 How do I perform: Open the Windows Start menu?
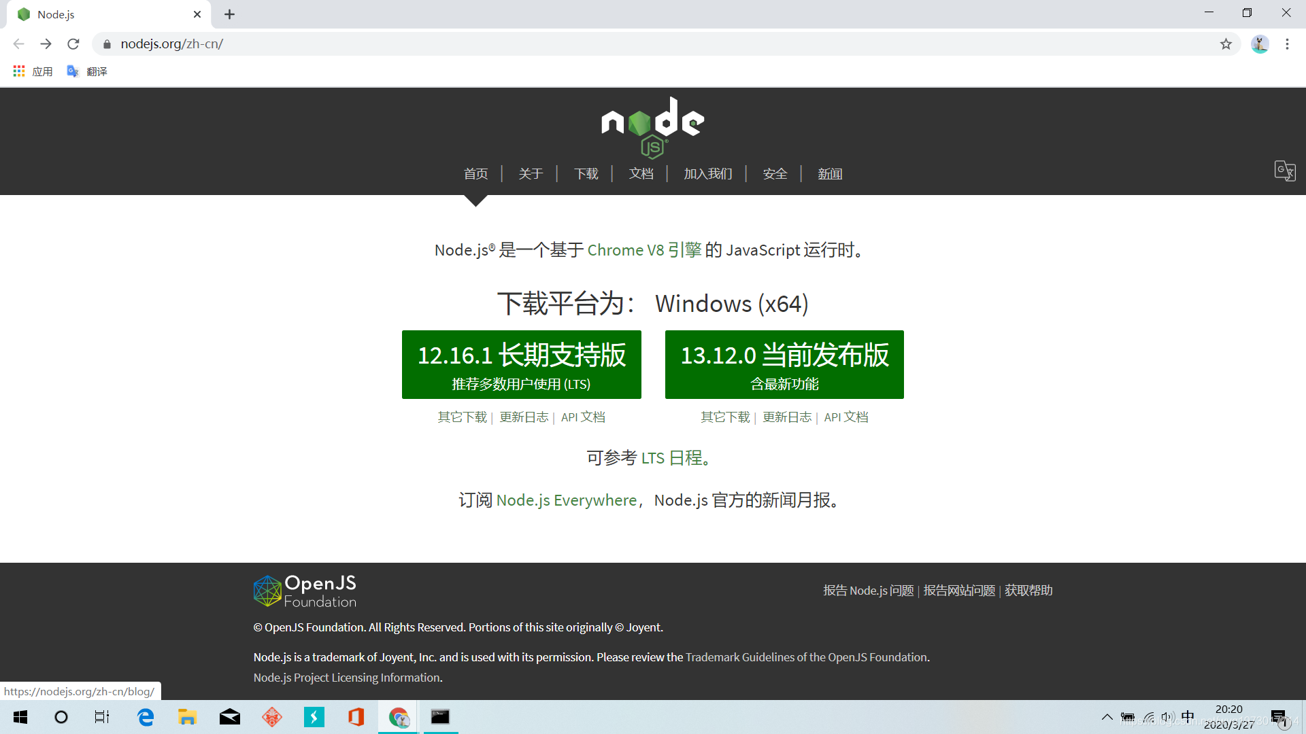click(x=20, y=717)
